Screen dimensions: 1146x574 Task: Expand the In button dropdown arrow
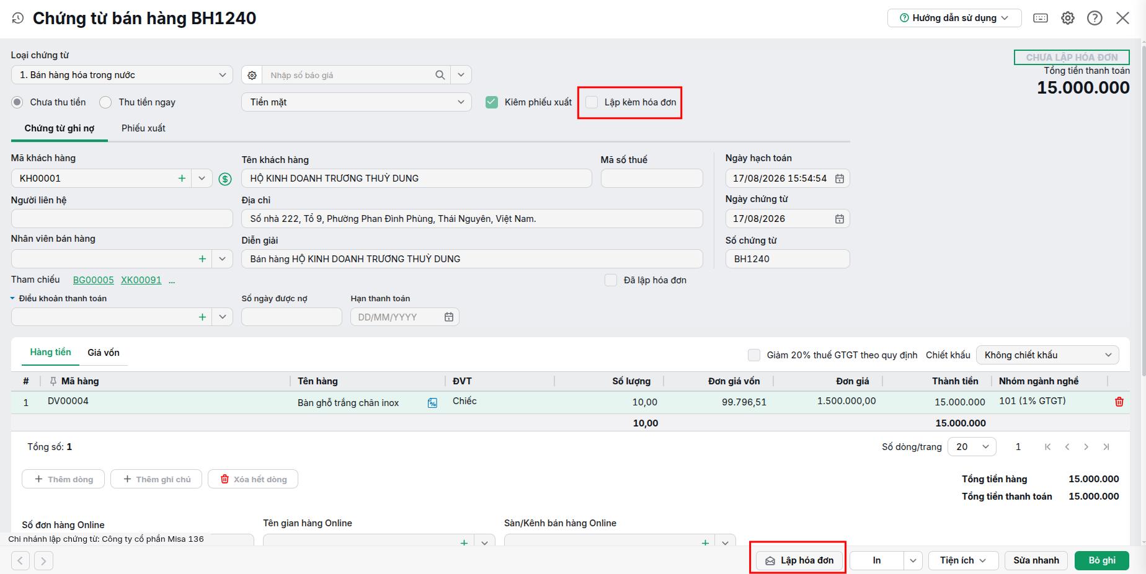[913, 561]
